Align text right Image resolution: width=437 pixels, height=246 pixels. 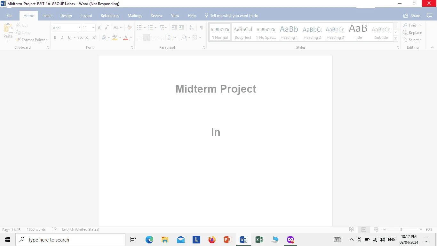154,37
